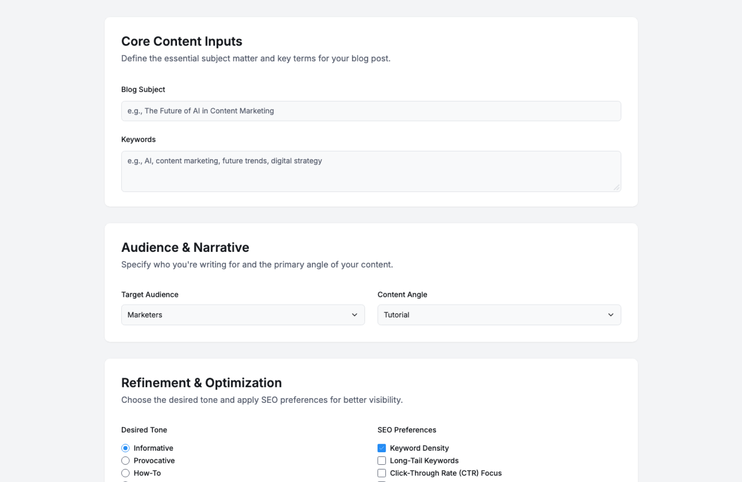Pick the How-To tone radio button

(125, 473)
